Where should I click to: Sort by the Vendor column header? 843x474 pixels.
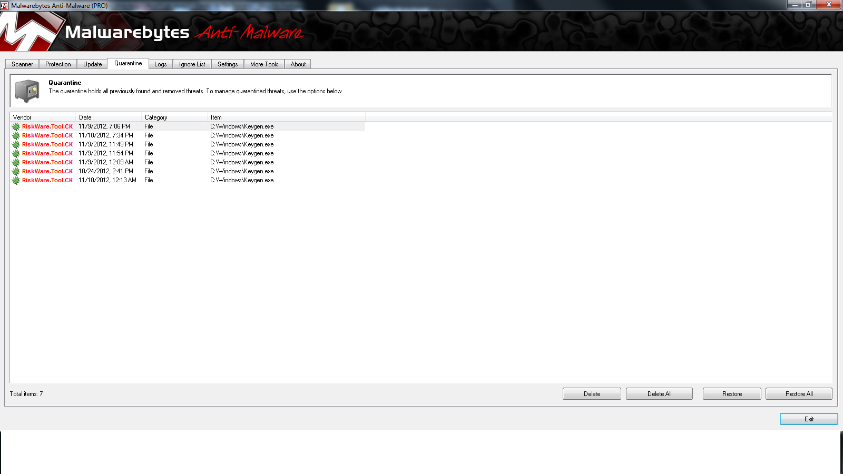pyautogui.click(x=43, y=117)
